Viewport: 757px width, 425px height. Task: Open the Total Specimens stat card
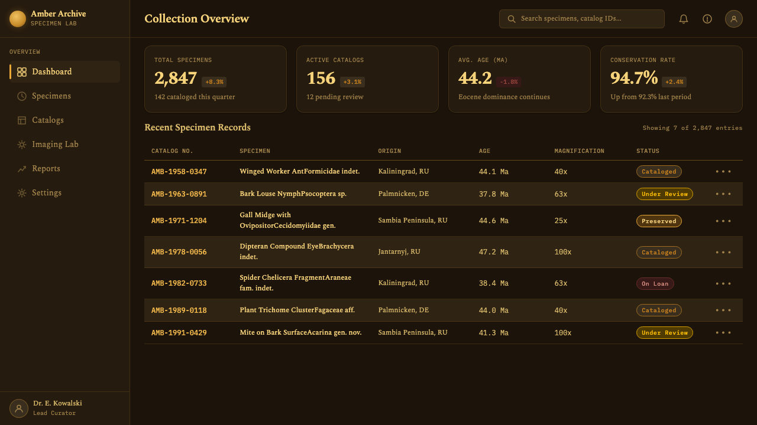216,79
